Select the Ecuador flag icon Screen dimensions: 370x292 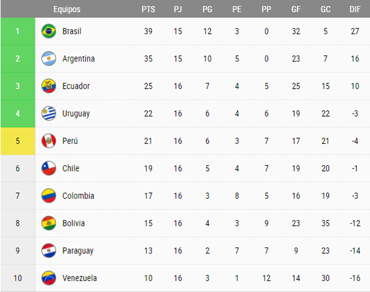[48, 86]
